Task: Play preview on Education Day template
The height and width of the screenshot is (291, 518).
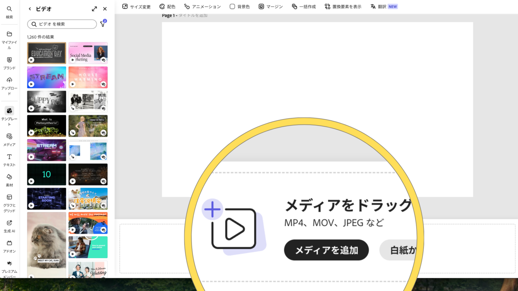Action: [31, 60]
